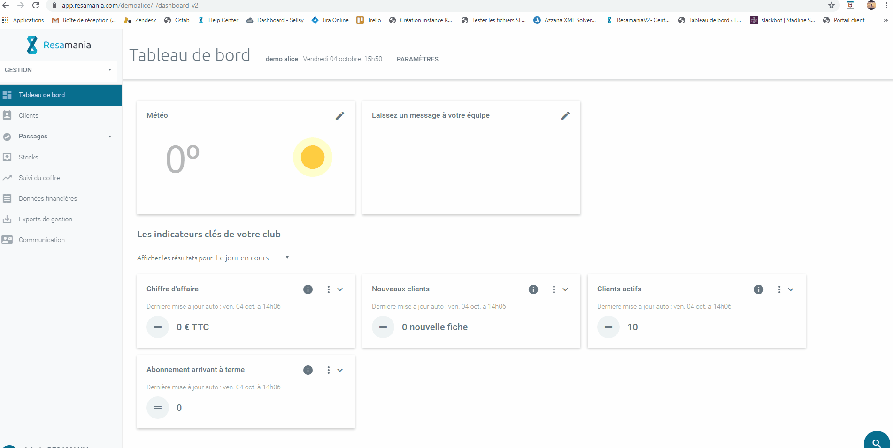Open Données financières page
This screenshot has width=893, height=448.
click(61, 198)
